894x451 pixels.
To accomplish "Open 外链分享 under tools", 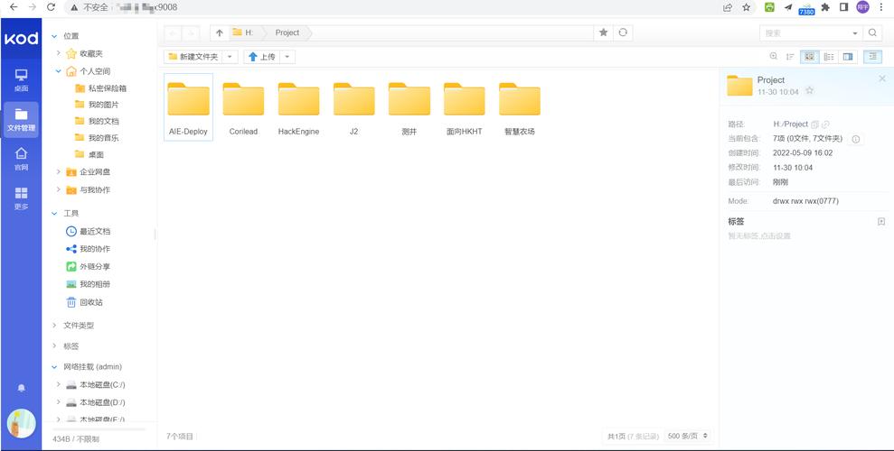I will click(89, 266).
